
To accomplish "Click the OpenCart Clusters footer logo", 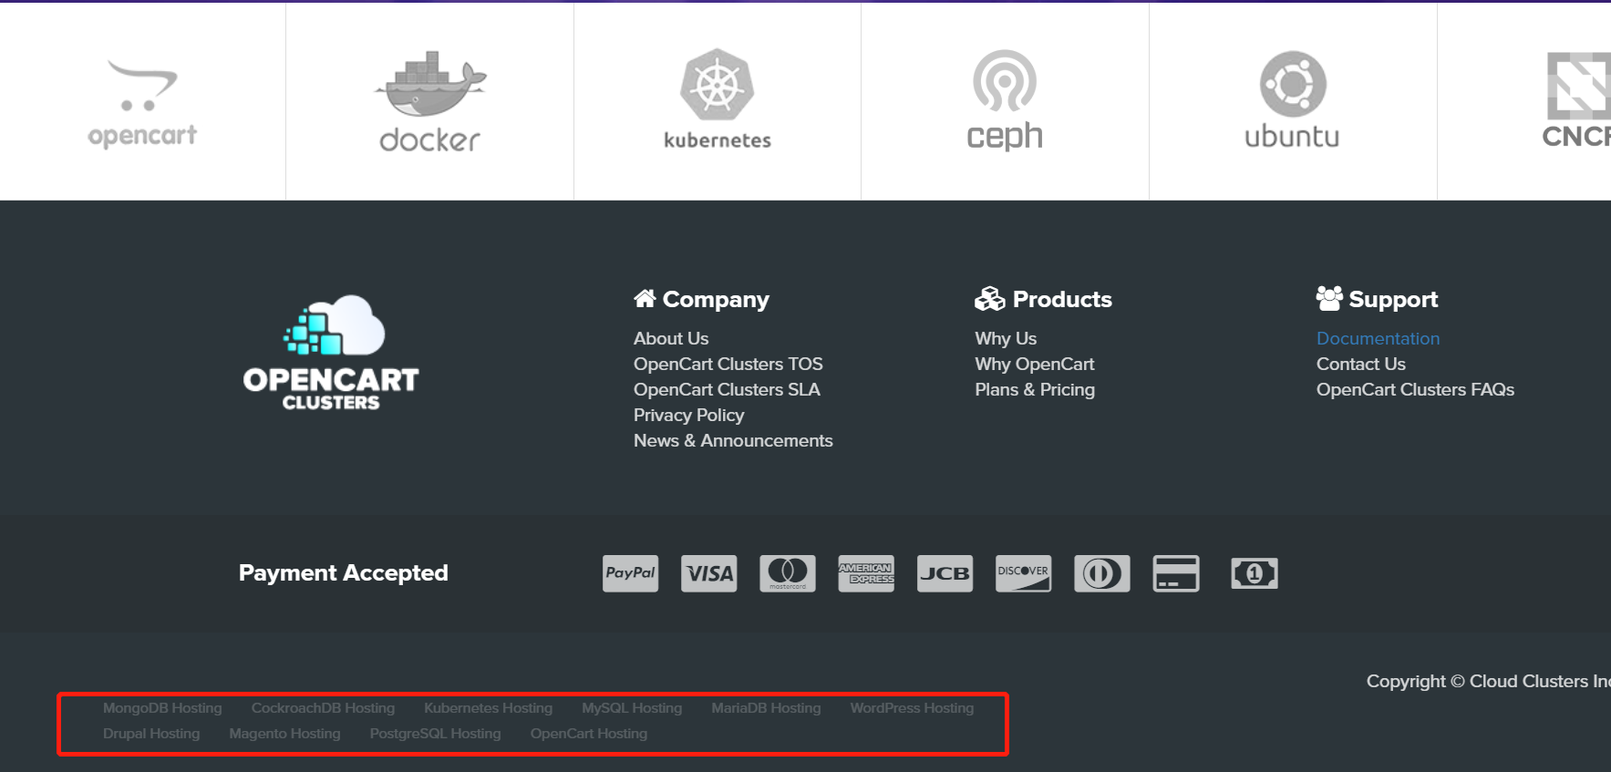I will pyautogui.click(x=331, y=353).
